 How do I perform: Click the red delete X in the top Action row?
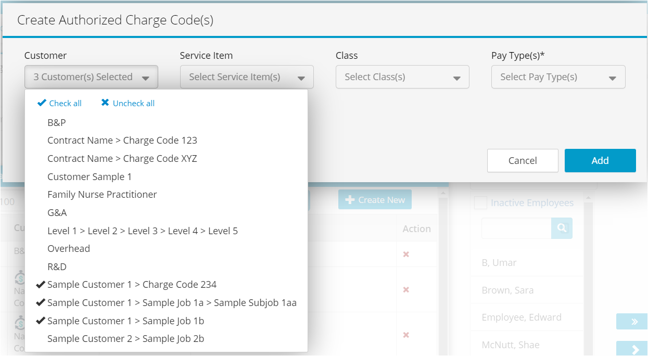pyautogui.click(x=406, y=255)
